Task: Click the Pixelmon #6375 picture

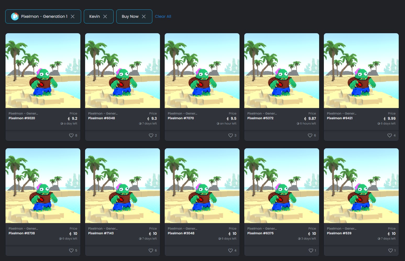Action: pyautogui.click(x=282, y=186)
